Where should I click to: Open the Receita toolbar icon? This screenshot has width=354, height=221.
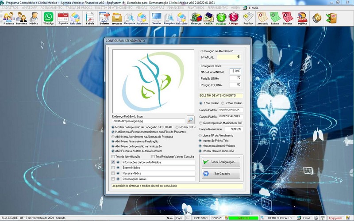coord(288,18)
